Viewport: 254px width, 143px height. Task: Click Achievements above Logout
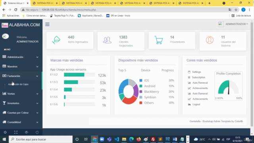pyautogui.click(x=200, y=99)
